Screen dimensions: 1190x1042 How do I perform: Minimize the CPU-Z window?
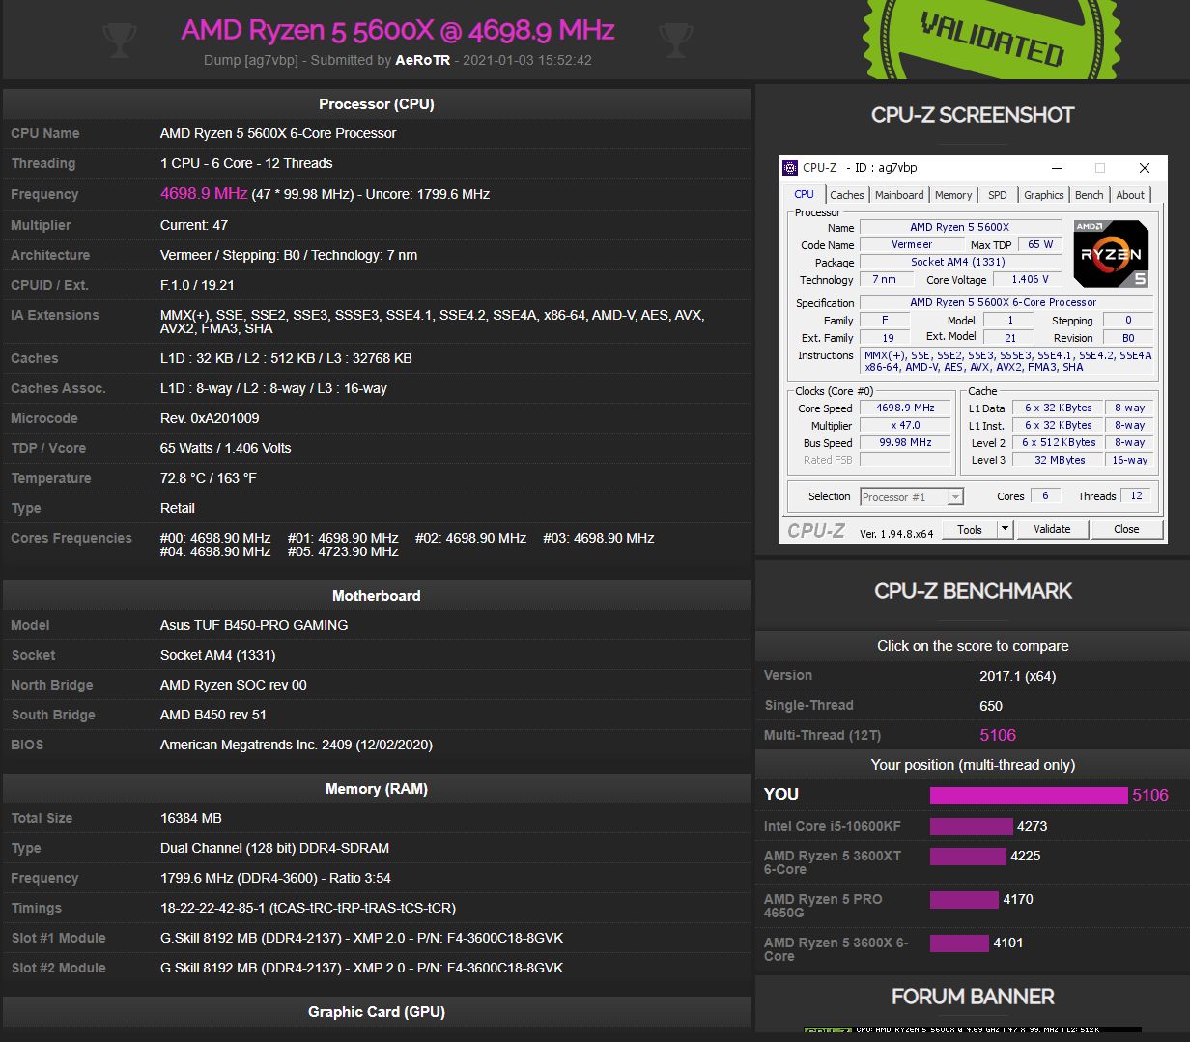tap(1057, 168)
